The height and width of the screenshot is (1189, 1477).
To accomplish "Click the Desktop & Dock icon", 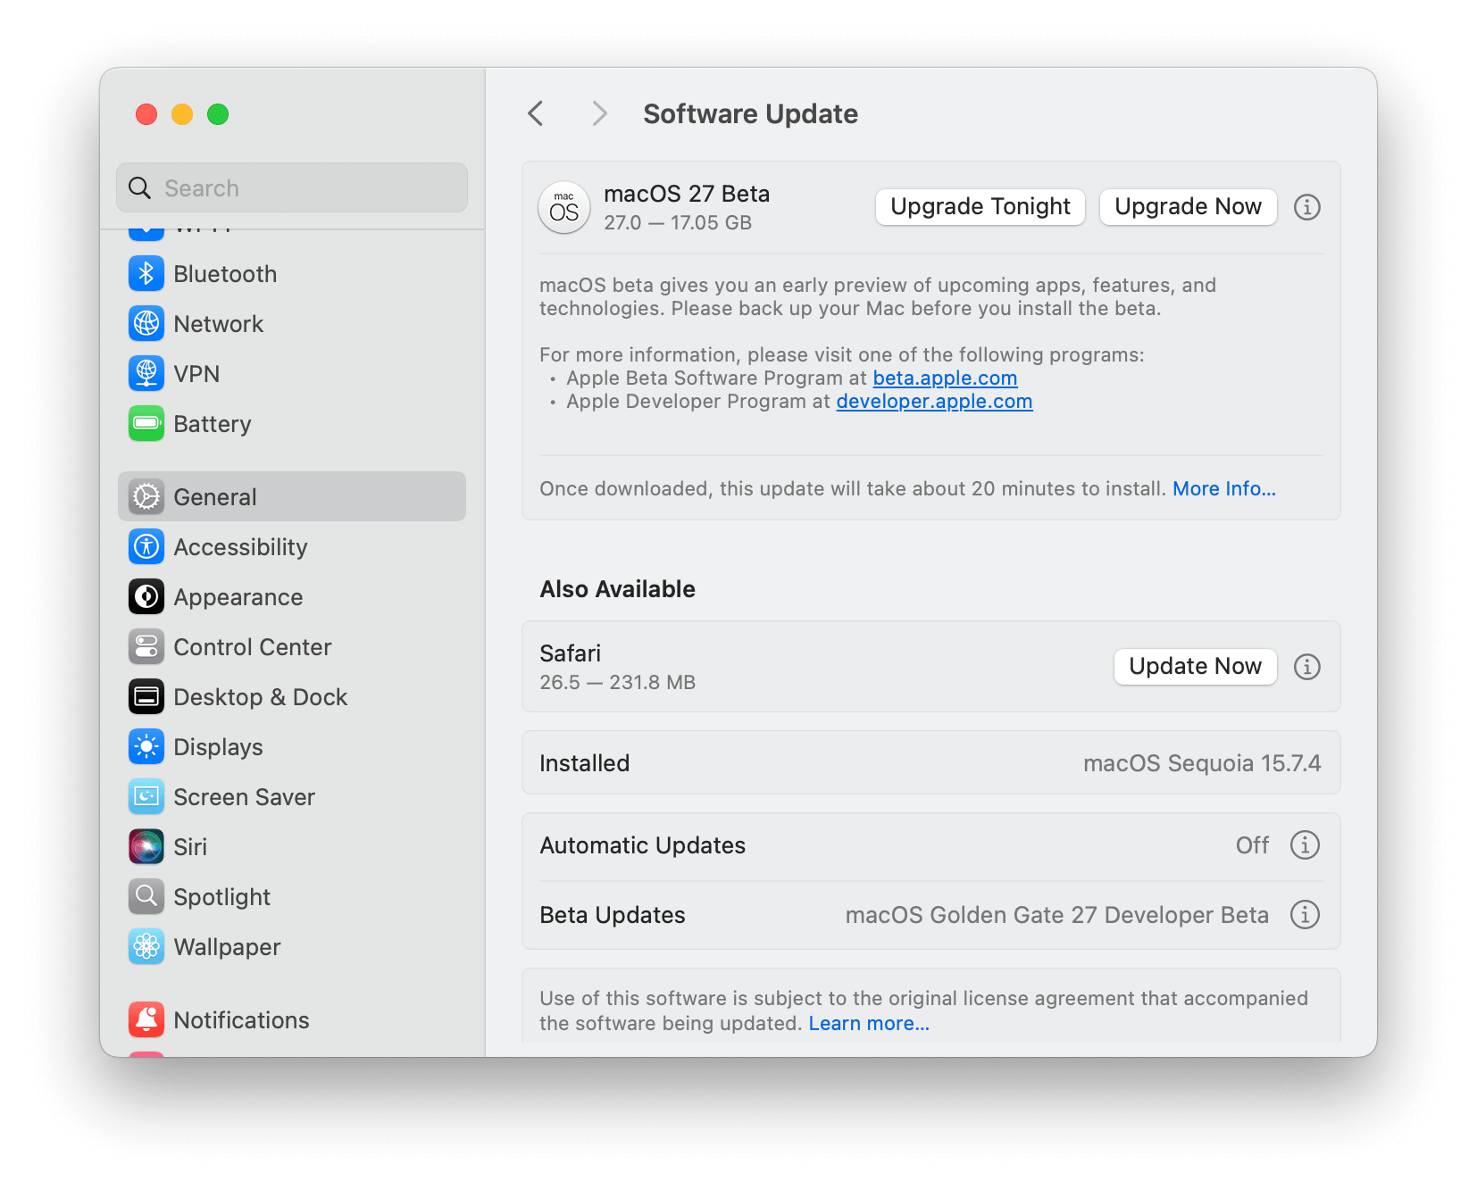I will pyautogui.click(x=146, y=696).
